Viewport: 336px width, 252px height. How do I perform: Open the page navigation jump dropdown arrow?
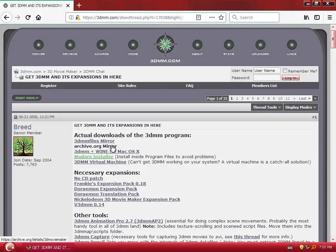(x=315, y=98)
